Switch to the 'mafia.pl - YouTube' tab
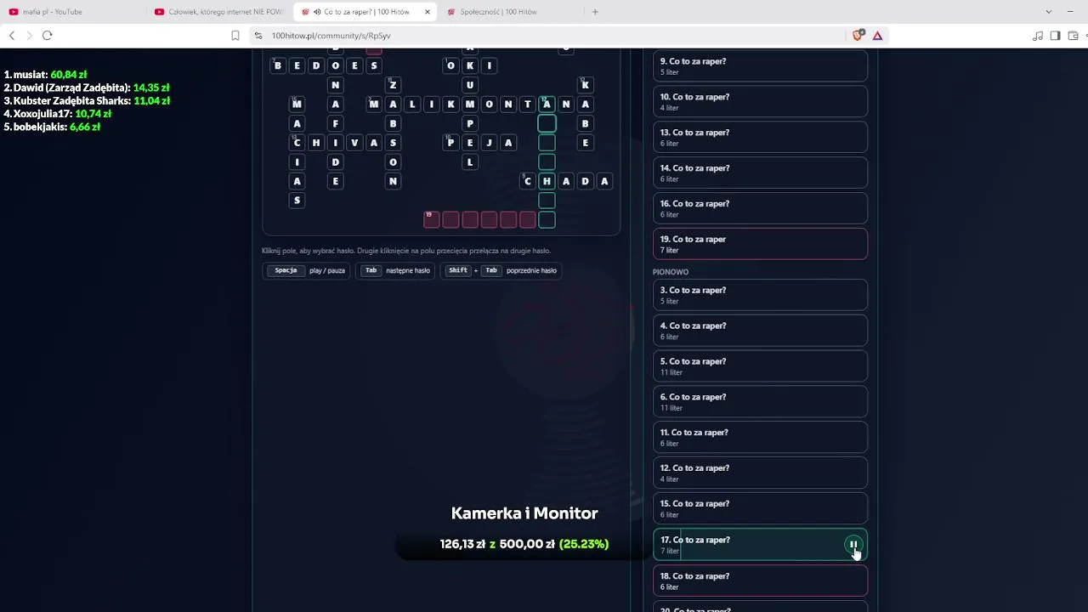The image size is (1088, 612). pos(75,12)
